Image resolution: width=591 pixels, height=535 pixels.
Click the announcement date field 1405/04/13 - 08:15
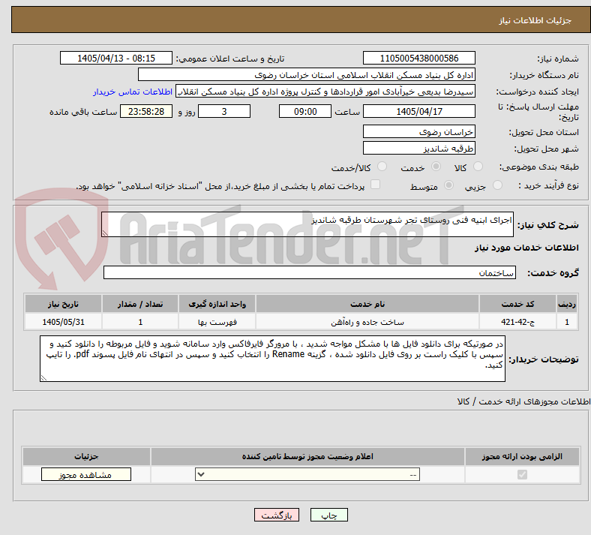click(x=116, y=58)
